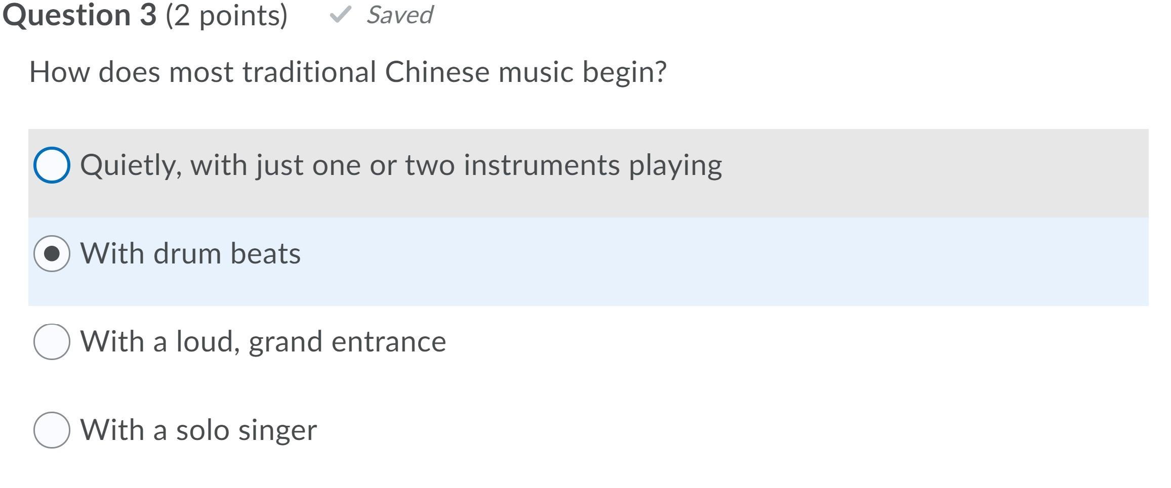Click the Saved checkmark icon
The height and width of the screenshot is (488, 1171).
pyautogui.click(x=340, y=15)
